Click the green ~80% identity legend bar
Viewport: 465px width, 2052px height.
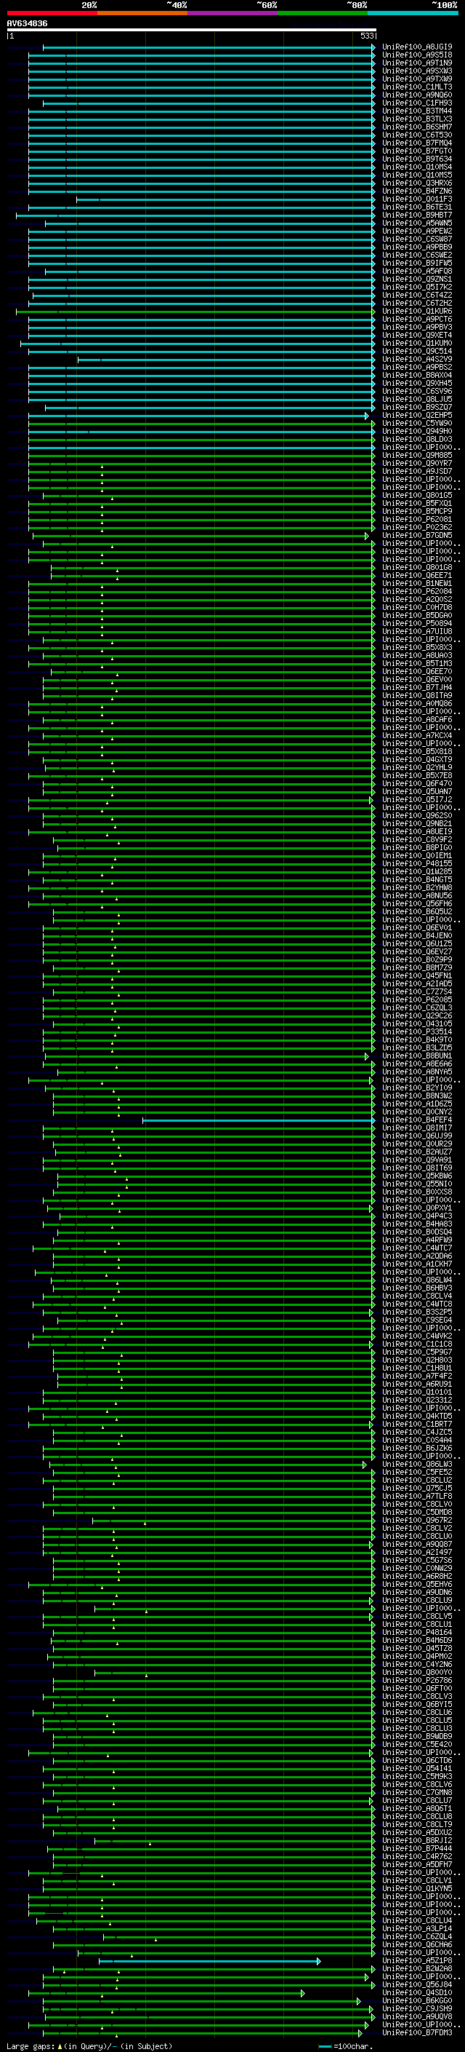(x=323, y=13)
